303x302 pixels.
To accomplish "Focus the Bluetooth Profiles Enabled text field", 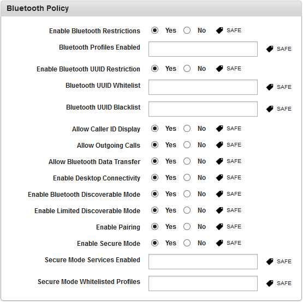I will click(x=203, y=49).
